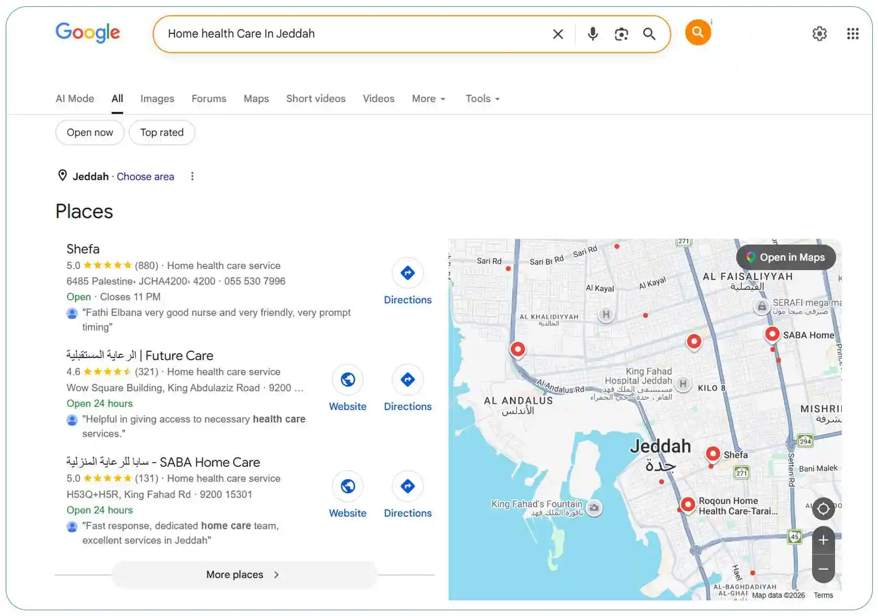Viewport: 878px width, 616px height.
Task: Open the three-dot menu next to Choose area
Action: point(192,176)
